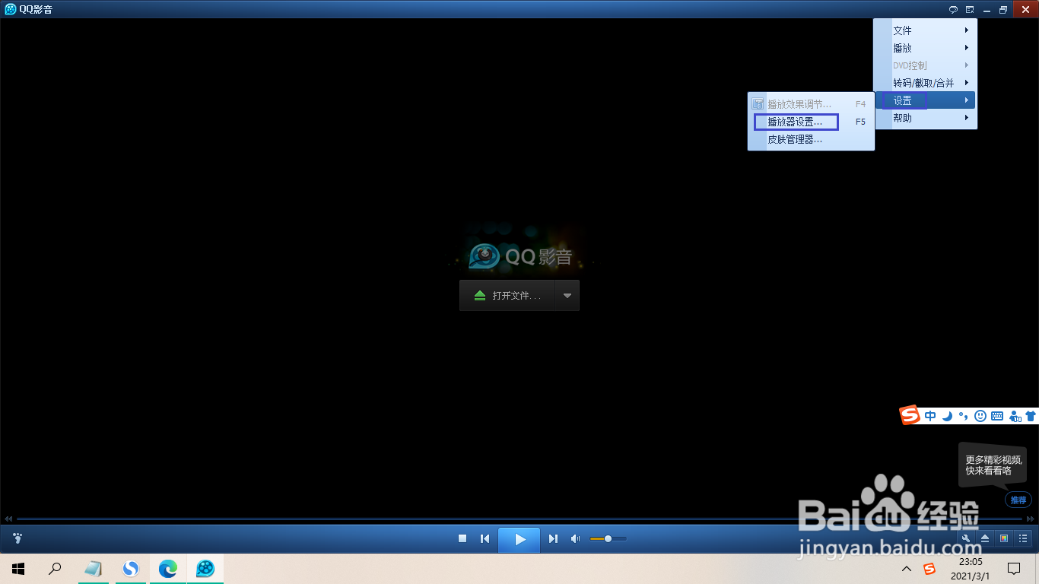Click the eject/open file icon
Image resolution: width=1039 pixels, height=584 pixels.
(x=985, y=538)
